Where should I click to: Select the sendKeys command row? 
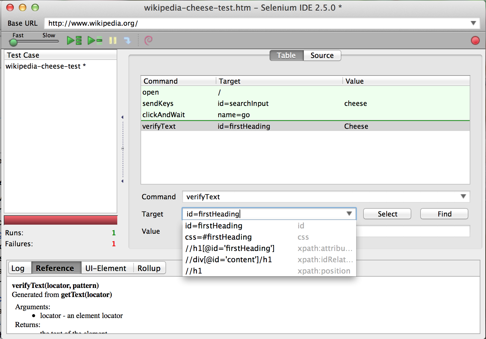click(305, 103)
